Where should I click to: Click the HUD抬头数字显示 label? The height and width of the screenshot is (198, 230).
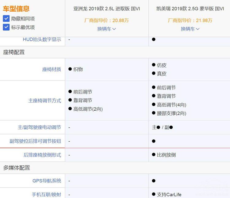pos(42,40)
